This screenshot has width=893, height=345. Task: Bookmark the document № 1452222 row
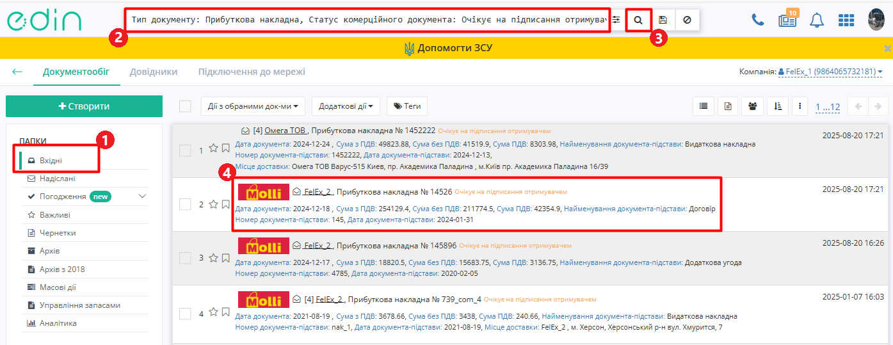[225, 149]
